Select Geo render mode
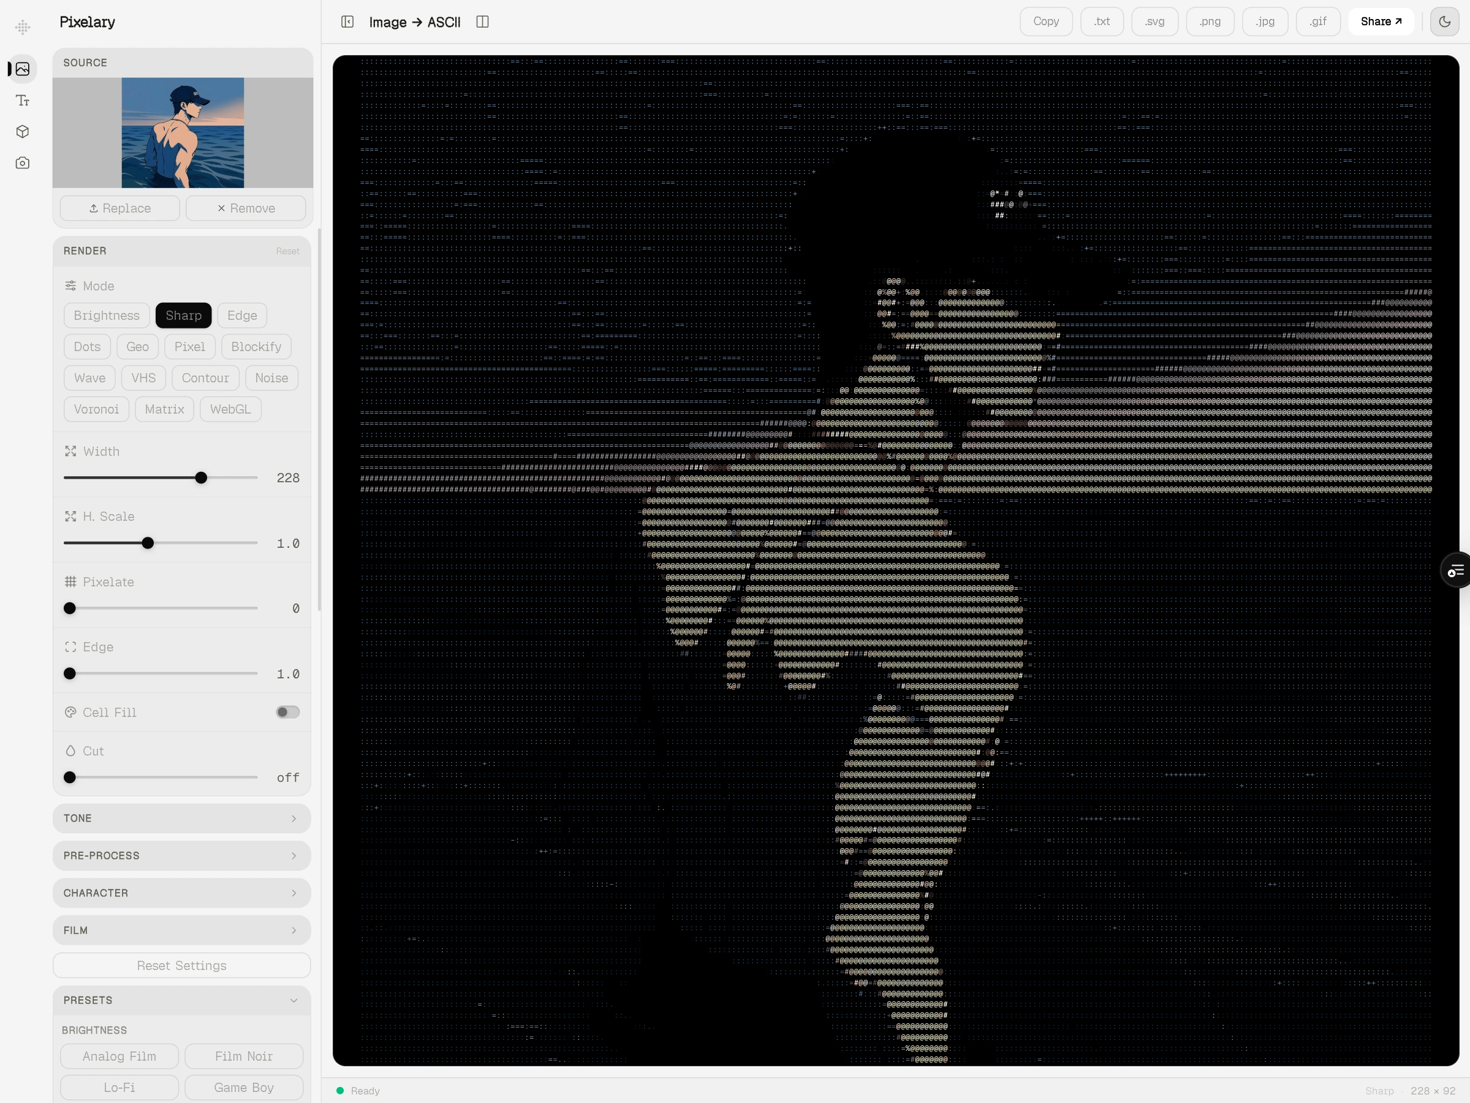Image resolution: width=1470 pixels, height=1103 pixels. point(137,347)
